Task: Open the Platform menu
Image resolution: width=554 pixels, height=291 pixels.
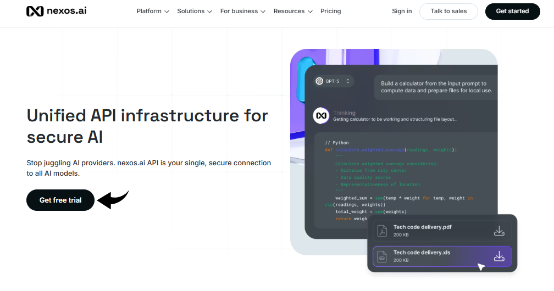Action: (153, 12)
